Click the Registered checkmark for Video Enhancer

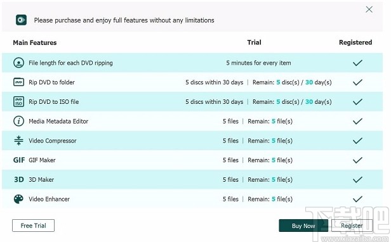click(x=357, y=199)
